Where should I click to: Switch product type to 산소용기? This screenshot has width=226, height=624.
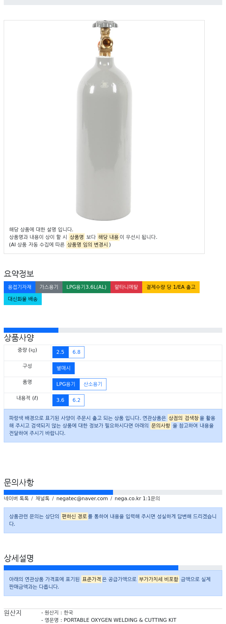[x=93, y=384]
